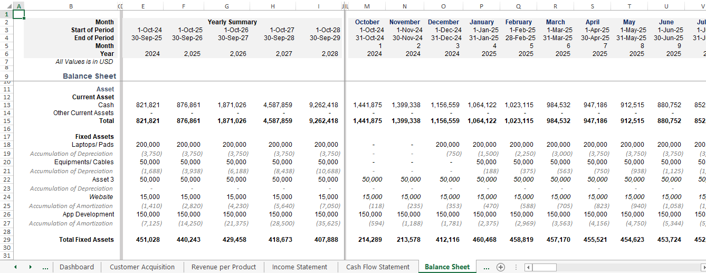
Task: Click the tab bar split handle dots
Action: point(516,267)
